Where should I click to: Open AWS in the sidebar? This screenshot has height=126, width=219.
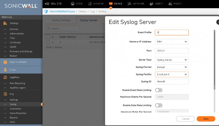point(12,122)
